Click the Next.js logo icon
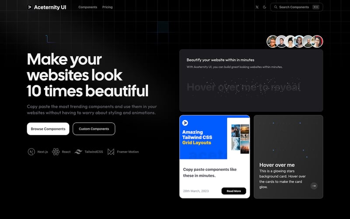The image size is (350, 219). [31, 152]
